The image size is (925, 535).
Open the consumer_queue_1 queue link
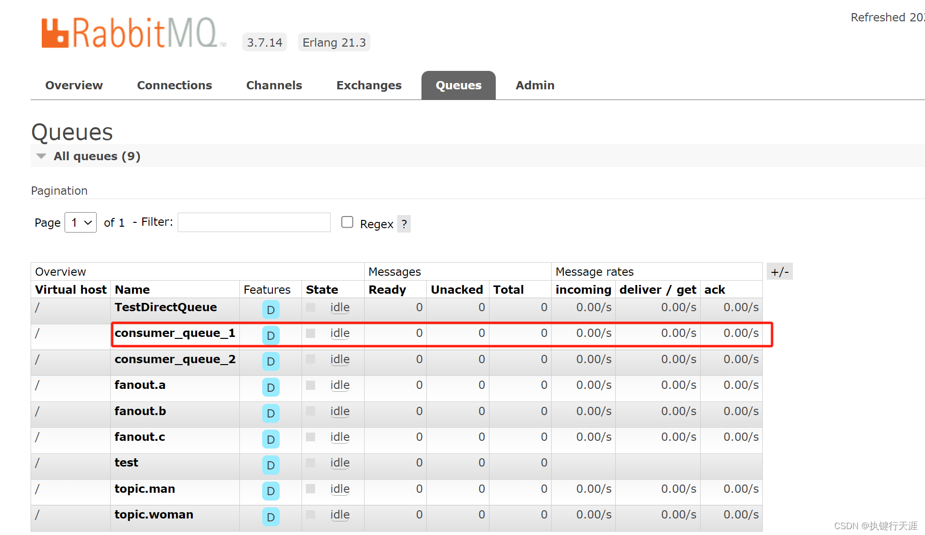tap(175, 333)
